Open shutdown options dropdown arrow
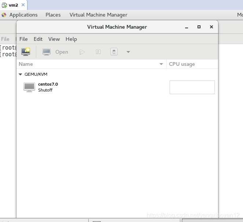 tap(128, 52)
